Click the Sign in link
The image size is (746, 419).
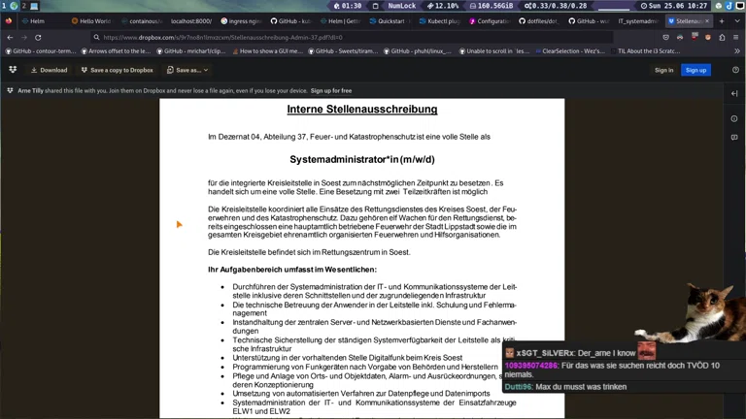[x=663, y=70]
